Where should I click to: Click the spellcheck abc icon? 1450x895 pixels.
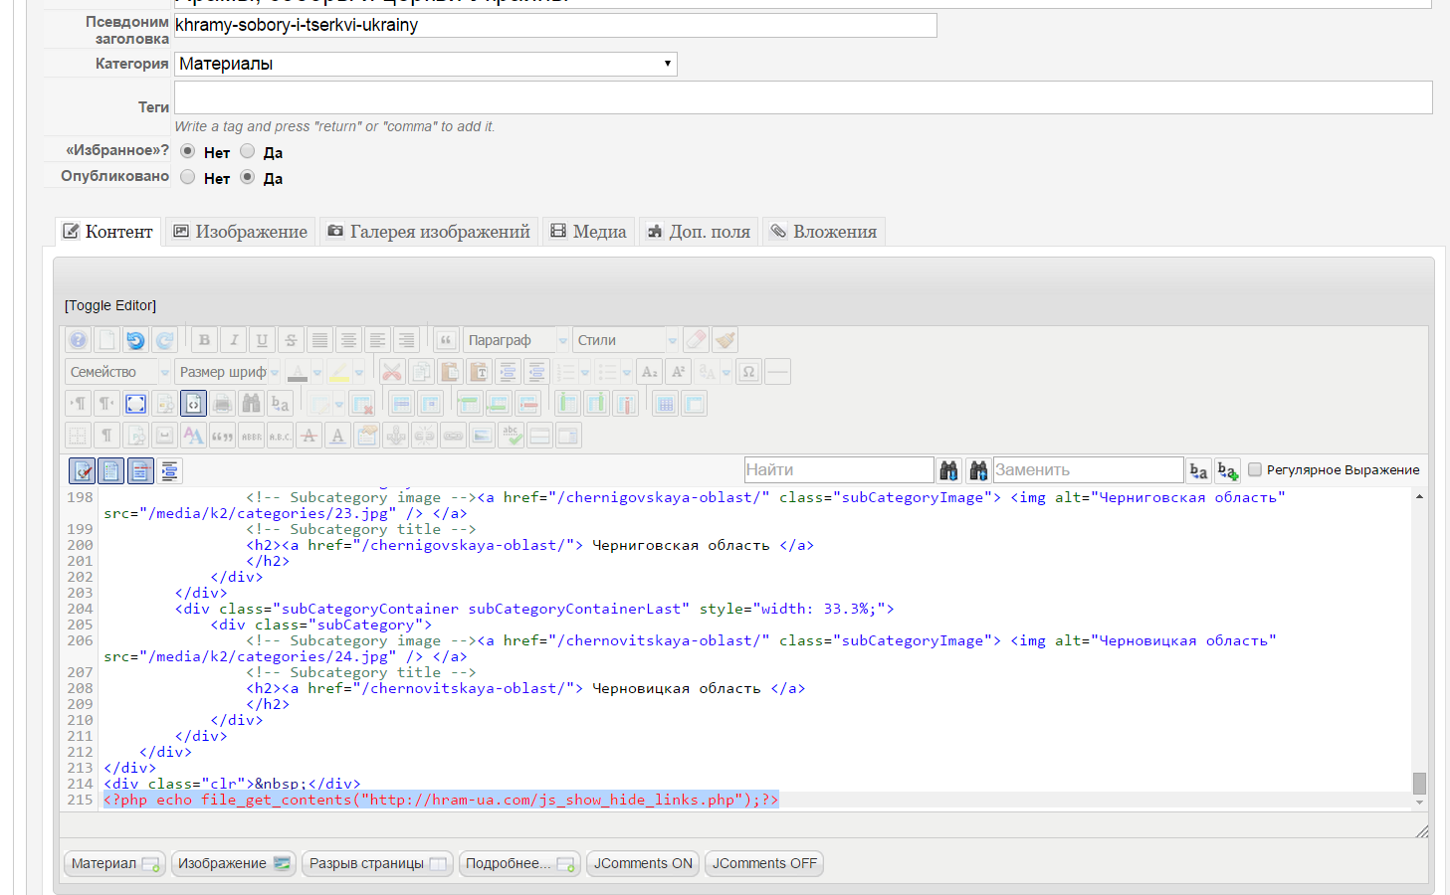[511, 436]
